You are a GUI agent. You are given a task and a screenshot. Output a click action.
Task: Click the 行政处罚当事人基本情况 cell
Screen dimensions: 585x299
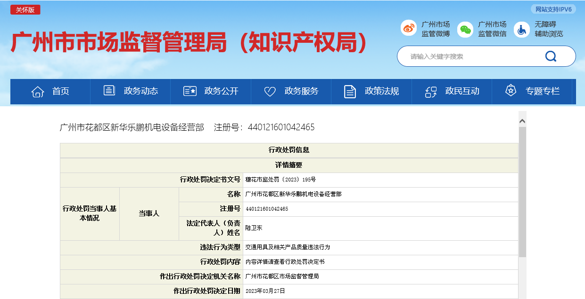click(90, 214)
